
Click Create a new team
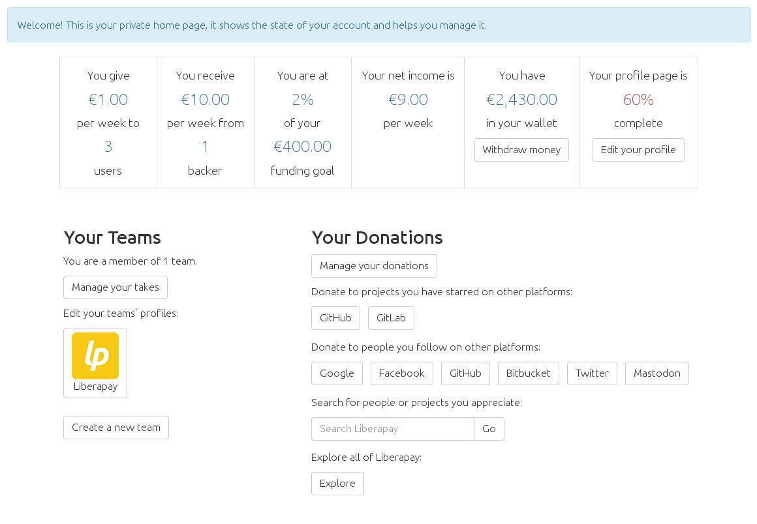[x=116, y=428]
